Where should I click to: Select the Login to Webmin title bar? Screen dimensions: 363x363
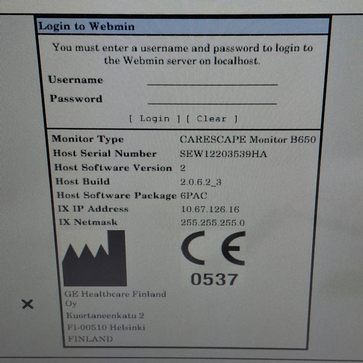(183, 26)
